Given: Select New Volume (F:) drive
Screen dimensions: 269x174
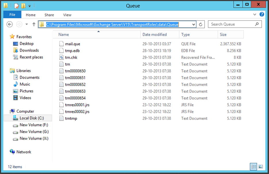Looking at the screenshot, I should [x=34, y=125].
